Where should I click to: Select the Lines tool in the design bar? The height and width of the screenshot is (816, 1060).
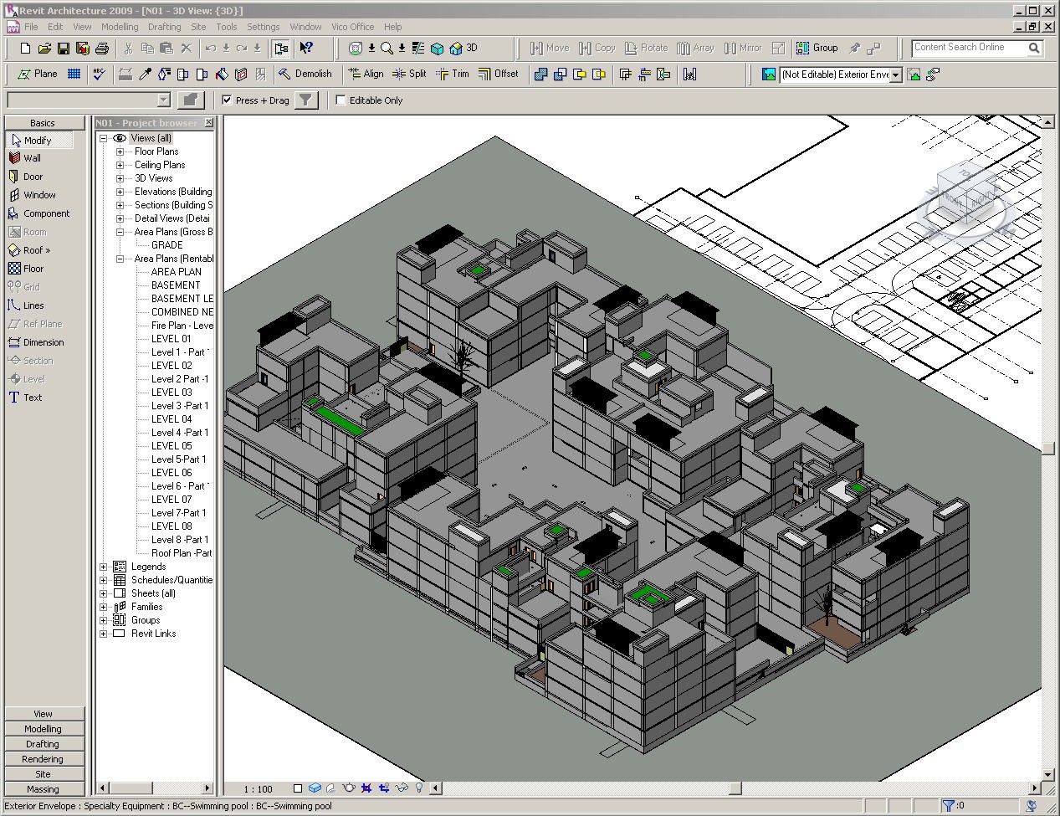tap(26, 305)
